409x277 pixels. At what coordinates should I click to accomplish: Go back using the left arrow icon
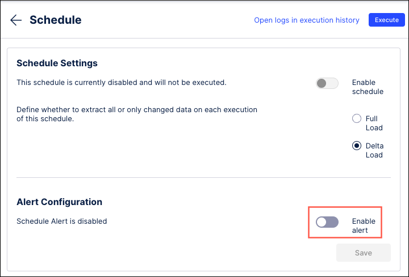16,20
